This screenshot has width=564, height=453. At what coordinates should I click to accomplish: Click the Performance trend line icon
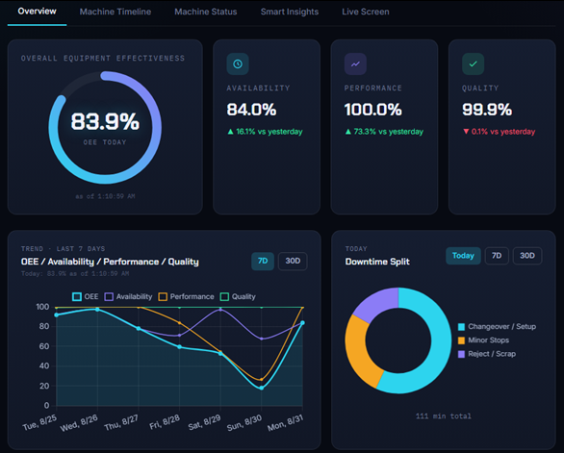pos(355,64)
